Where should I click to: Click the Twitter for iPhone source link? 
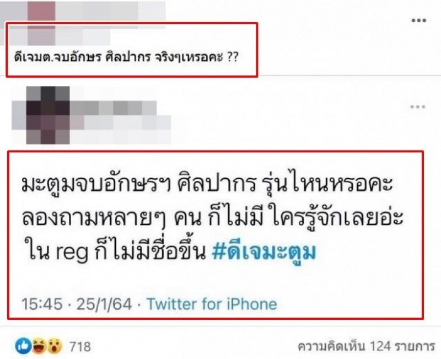click(x=212, y=304)
